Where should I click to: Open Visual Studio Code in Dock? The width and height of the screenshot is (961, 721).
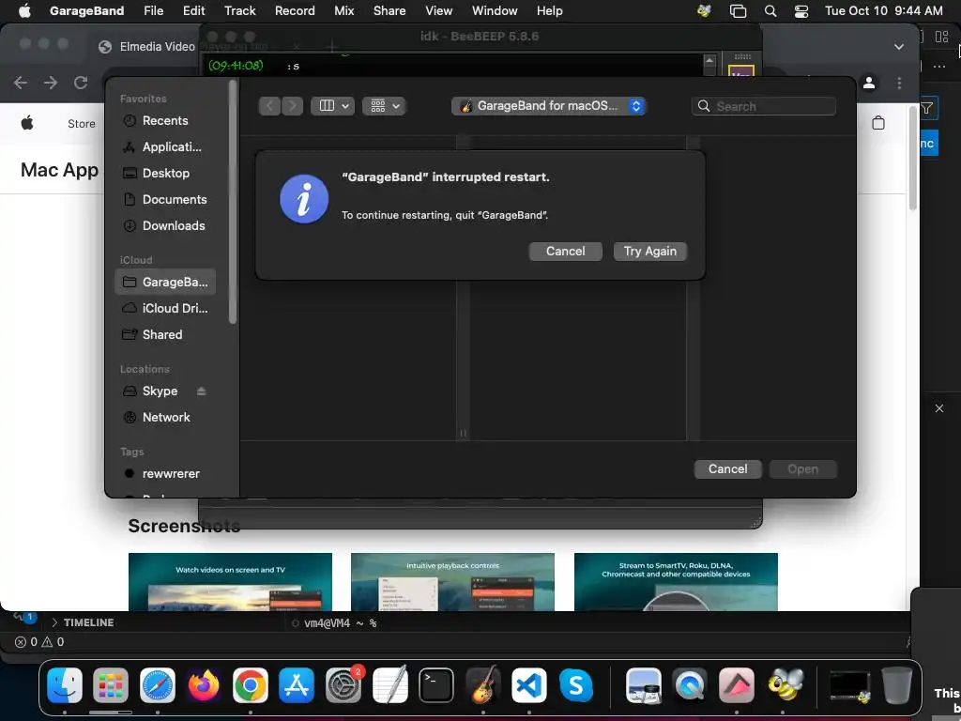point(529,684)
